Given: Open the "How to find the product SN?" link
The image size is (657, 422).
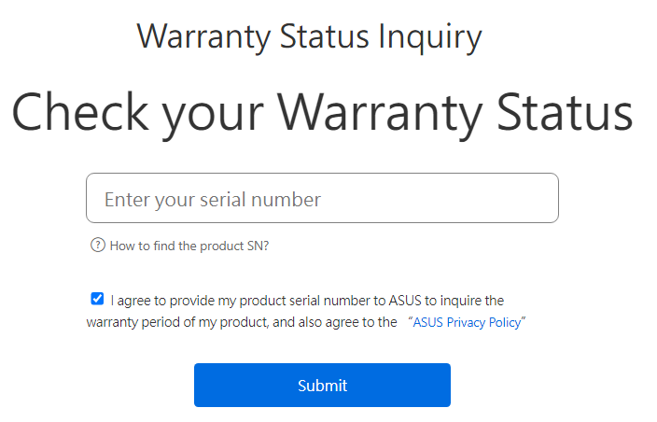Looking at the screenshot, I should (x=189, y=246).
